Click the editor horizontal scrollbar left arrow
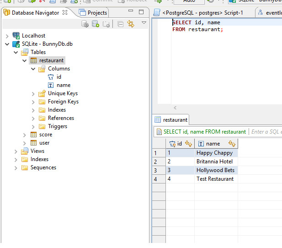This screenshot has width=282, height=248. [175, 108]
